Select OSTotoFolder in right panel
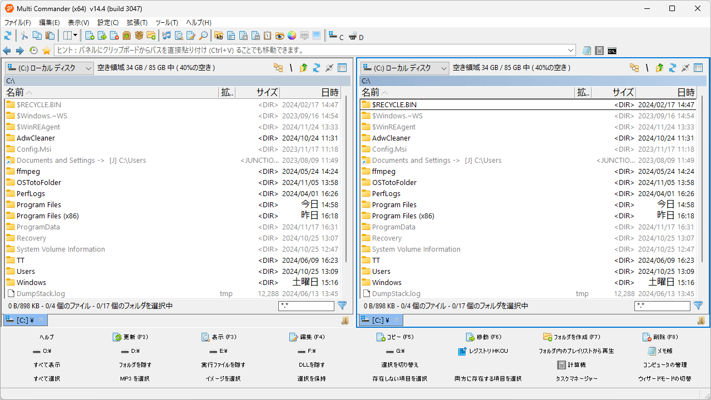Viewport: 711px width, 400px height. pos(528,182)
